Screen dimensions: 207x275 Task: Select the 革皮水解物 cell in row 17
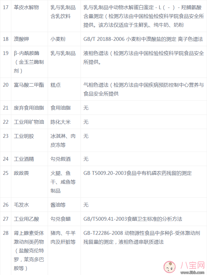coord(26,7)
